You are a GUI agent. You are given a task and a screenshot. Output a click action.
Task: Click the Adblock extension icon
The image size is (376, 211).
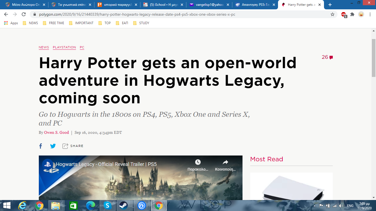point(344,15)
